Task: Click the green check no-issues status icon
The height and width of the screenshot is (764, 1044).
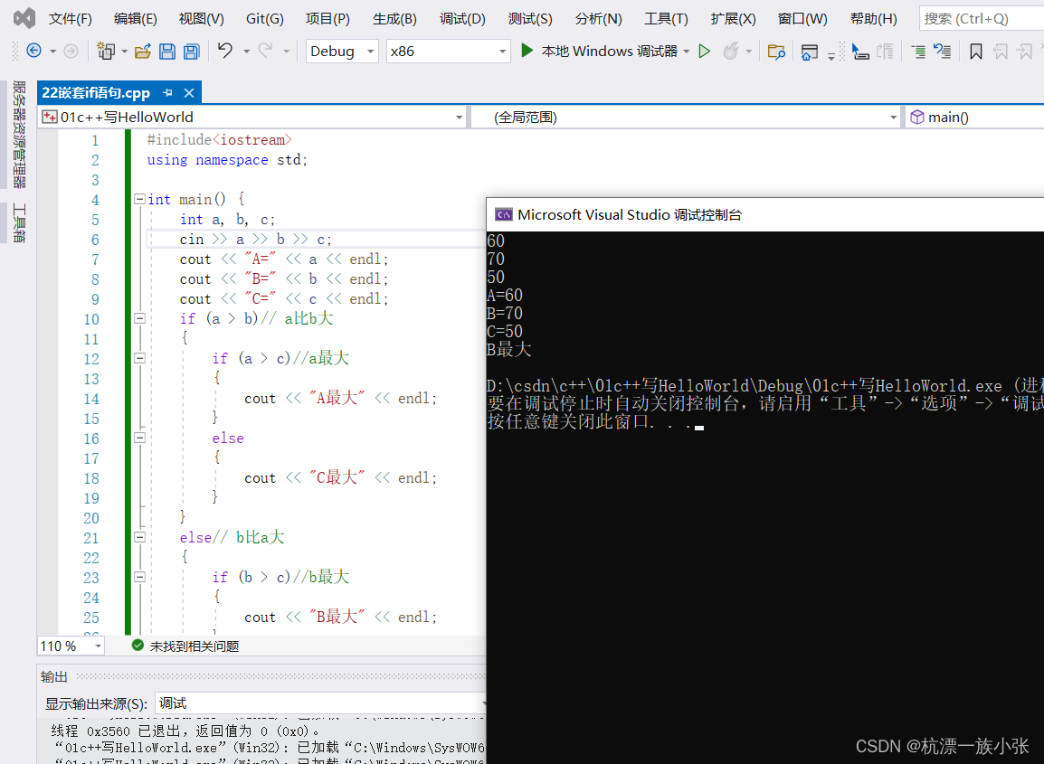Action: (x=138, y=645)
